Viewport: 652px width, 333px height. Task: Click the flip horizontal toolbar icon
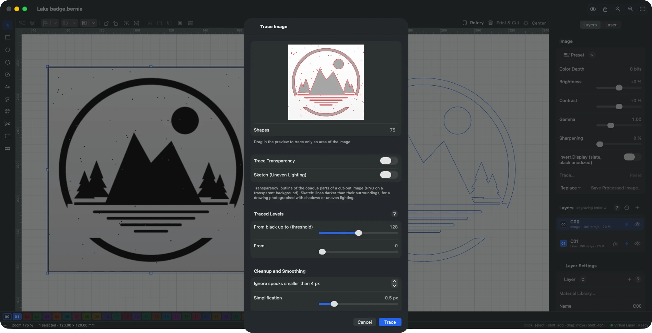pos(126,23)
